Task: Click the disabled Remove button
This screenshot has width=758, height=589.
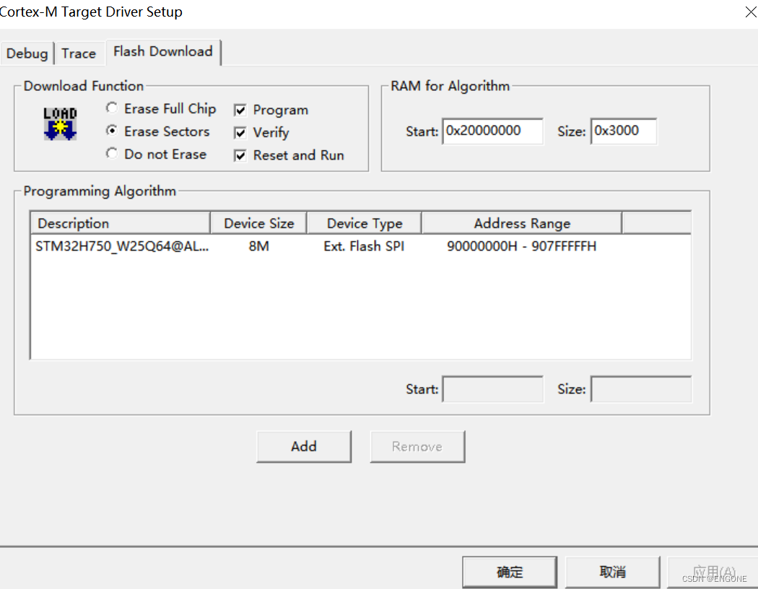Action: point(417,447)
